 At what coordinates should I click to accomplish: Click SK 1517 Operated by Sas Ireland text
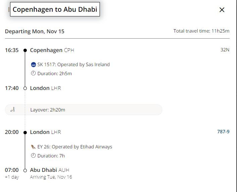click(x=73, y=64)
